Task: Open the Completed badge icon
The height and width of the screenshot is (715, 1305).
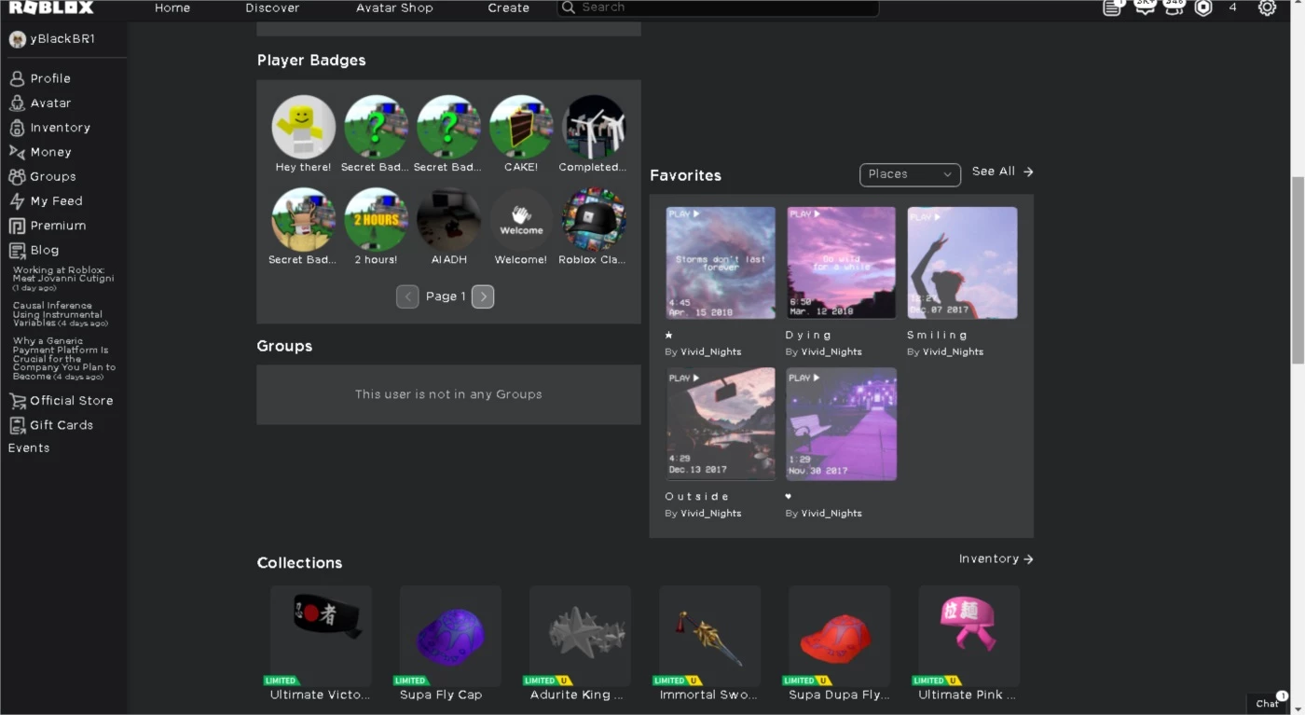Action: [594, 126]
